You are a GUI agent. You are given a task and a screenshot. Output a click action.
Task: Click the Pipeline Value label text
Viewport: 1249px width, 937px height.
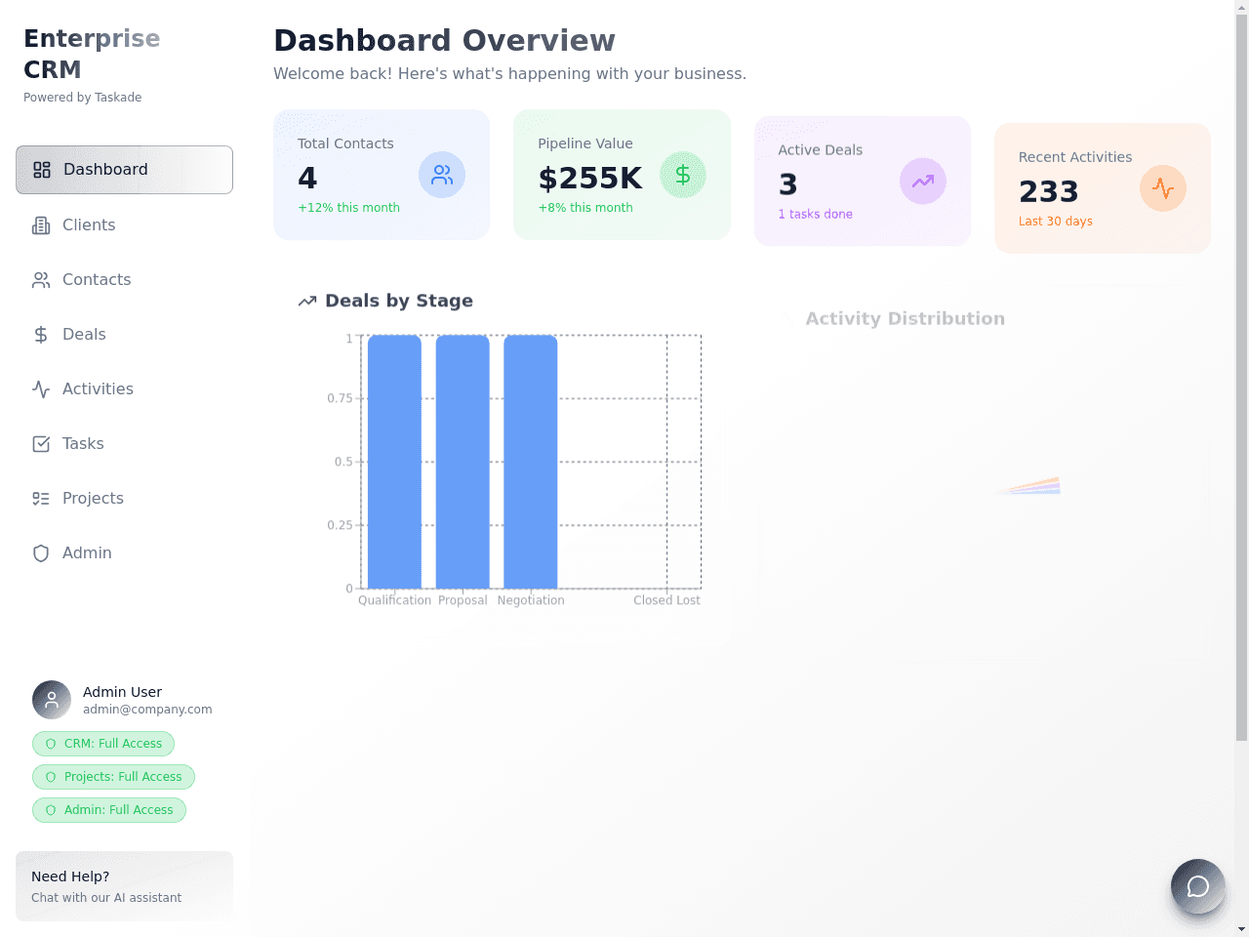click(585, 143)
